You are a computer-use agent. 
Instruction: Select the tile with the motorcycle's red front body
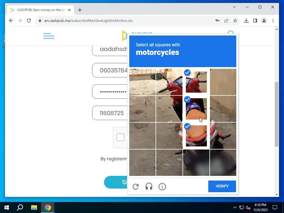coord(169,109)
